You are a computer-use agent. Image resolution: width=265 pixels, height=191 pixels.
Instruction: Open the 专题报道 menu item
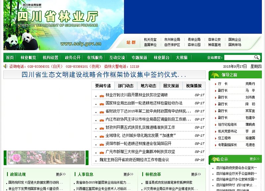pyautogui.click(x=139, y=57)
